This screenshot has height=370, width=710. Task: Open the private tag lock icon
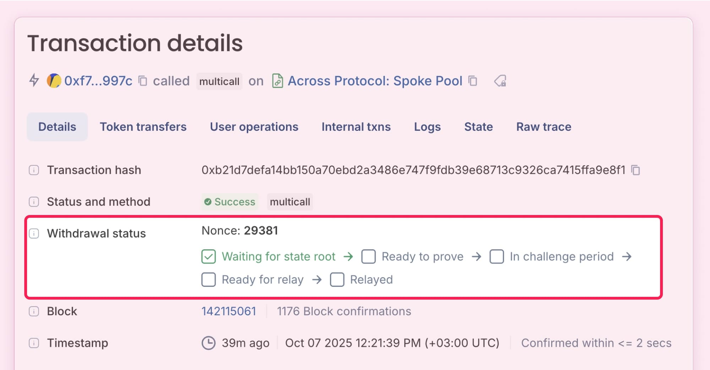[x=500, y=81]
